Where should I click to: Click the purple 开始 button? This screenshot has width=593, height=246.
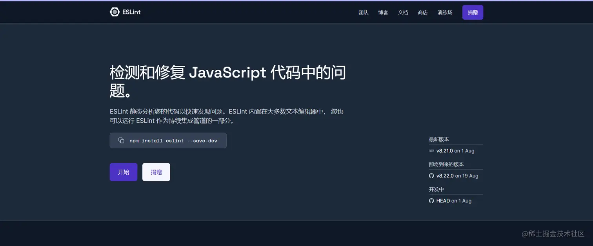124,172
